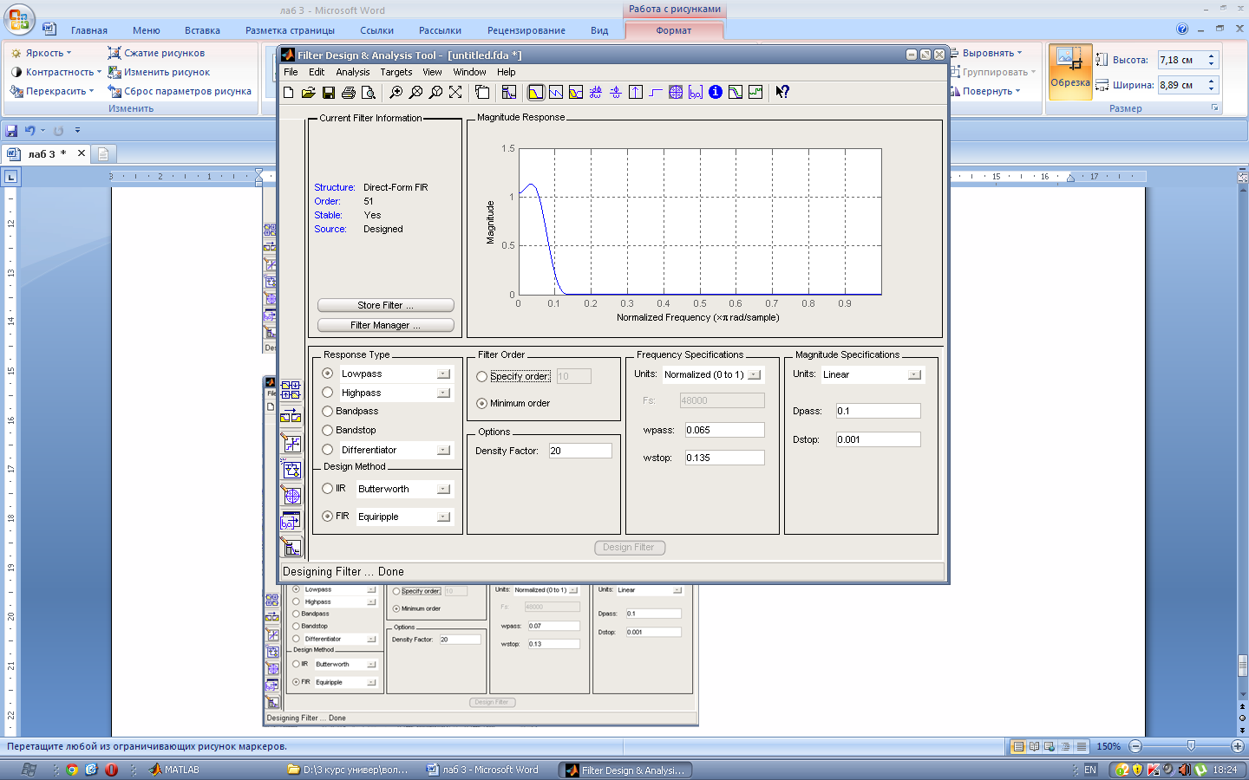Screen dimensions: 1249x780
Task: Select Minimum order radio button
Action: pyautogui.click(x=482, y=403)
